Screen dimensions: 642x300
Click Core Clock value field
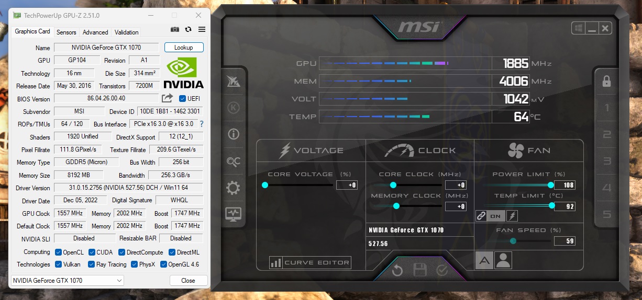click(456, 185)
